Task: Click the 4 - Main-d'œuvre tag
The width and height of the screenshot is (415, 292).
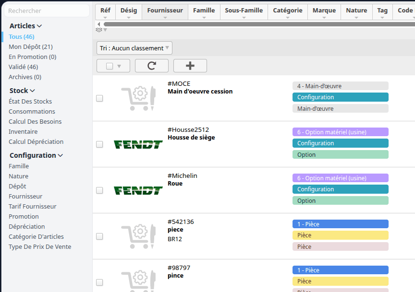Action: [x=341, y=86]
